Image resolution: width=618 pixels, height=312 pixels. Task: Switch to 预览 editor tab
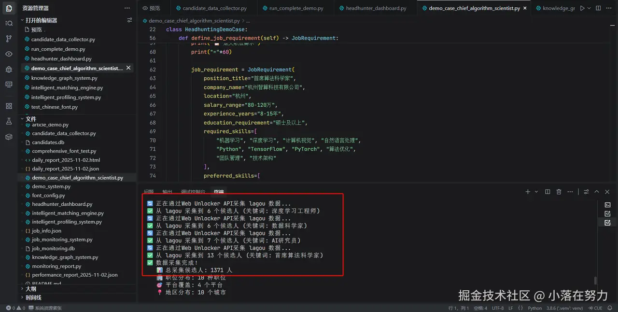point(151,8)
